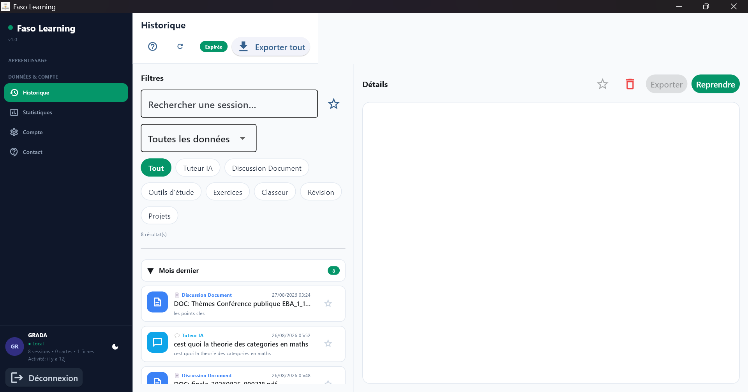The height and width of the screenshot is (392, 748).
Task: Click the Expirée status badge
Action: point(213,47)
